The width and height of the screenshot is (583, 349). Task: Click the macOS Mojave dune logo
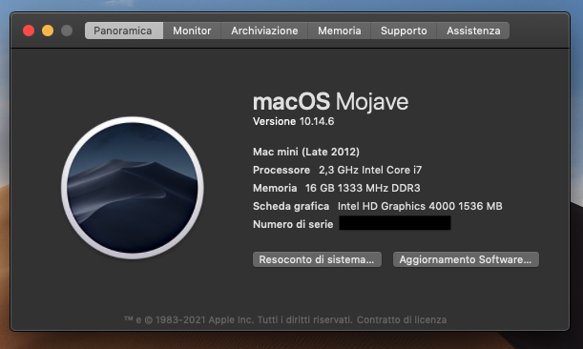[x=133, y=188]
